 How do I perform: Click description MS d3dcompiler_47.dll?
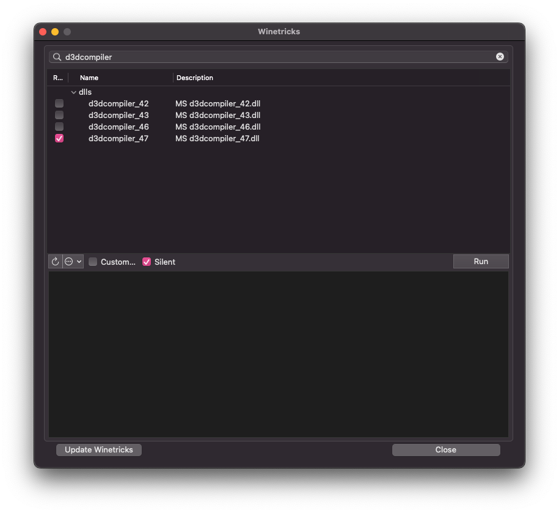(x=217, y=138)
